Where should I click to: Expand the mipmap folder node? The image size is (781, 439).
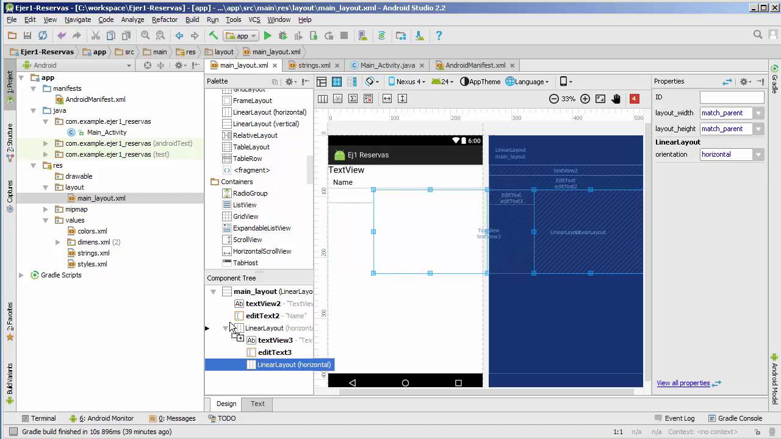tap(46, 209)
